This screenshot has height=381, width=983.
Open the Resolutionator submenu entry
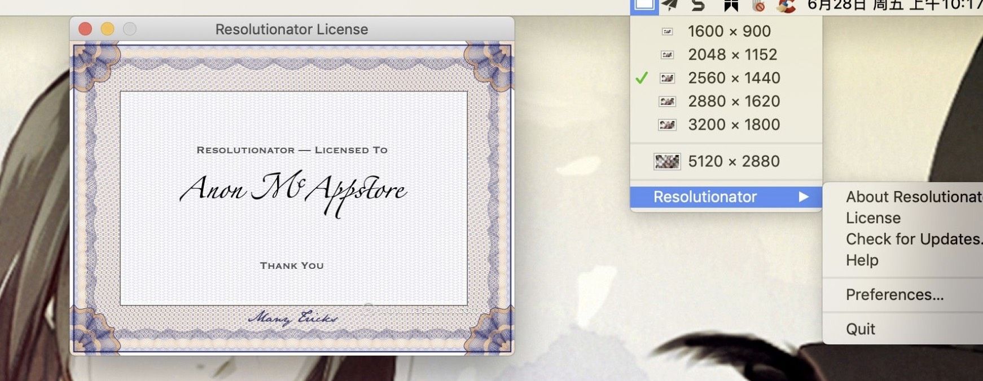point(726,197)
